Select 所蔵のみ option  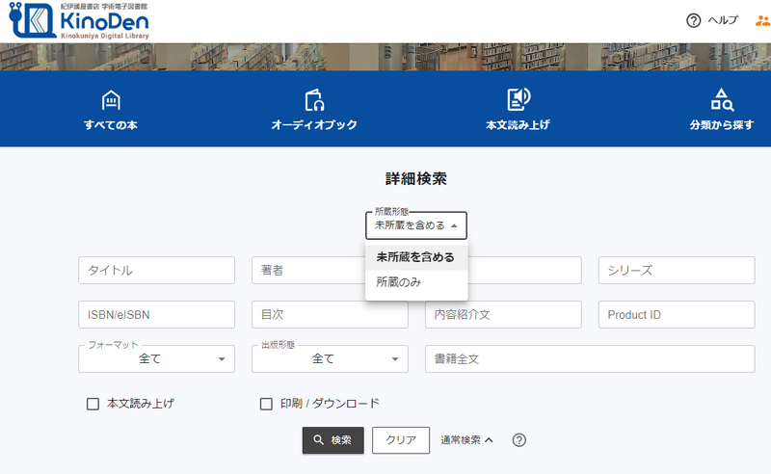coord(416,282)
